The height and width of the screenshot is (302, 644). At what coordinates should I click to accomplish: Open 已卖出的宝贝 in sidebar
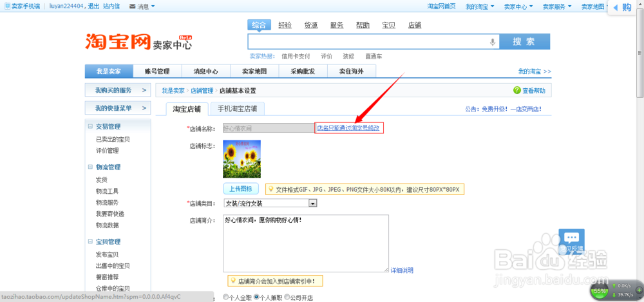[x=113, y=139]
